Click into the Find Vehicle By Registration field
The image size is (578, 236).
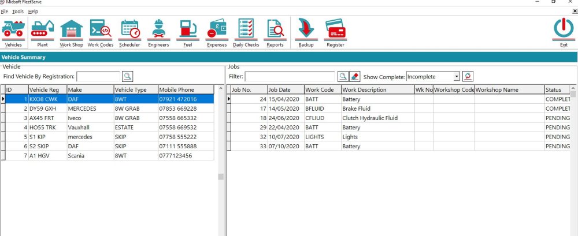click(x=98, y=76)
